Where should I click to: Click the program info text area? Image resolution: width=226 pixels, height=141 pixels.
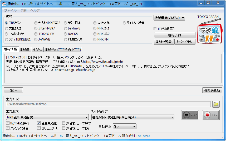point(113,68)
